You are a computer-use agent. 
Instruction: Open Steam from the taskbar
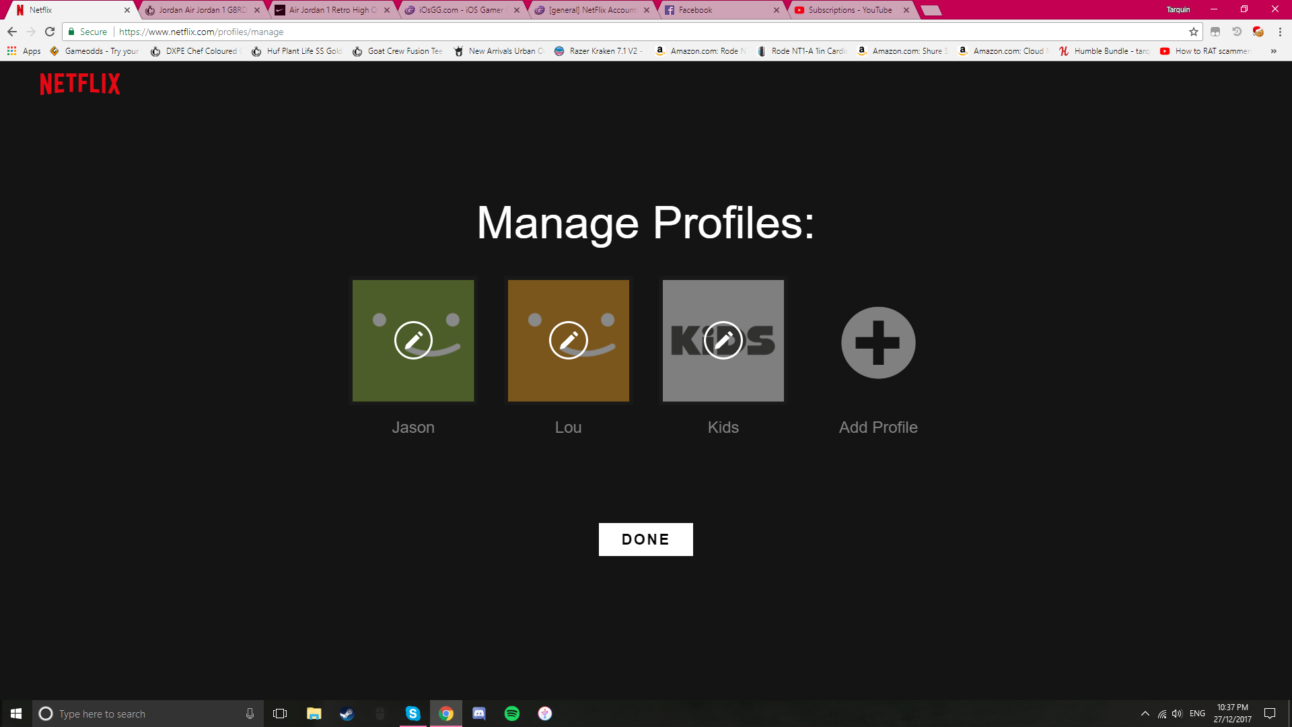pos(347,714)
